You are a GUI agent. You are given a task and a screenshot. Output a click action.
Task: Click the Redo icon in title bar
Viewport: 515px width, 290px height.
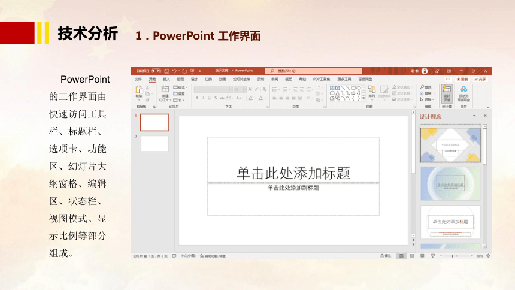[184, 71]
